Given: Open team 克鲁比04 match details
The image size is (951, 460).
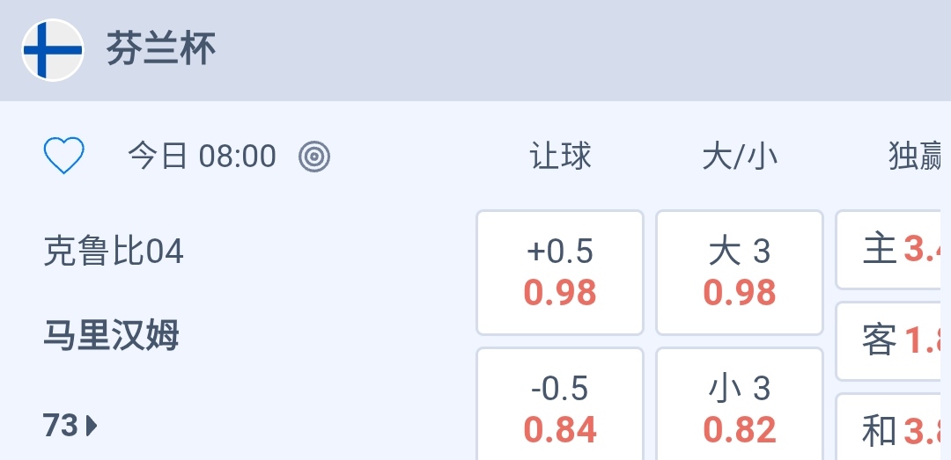Looking at the screenshot, I should (x=114, y=252).
